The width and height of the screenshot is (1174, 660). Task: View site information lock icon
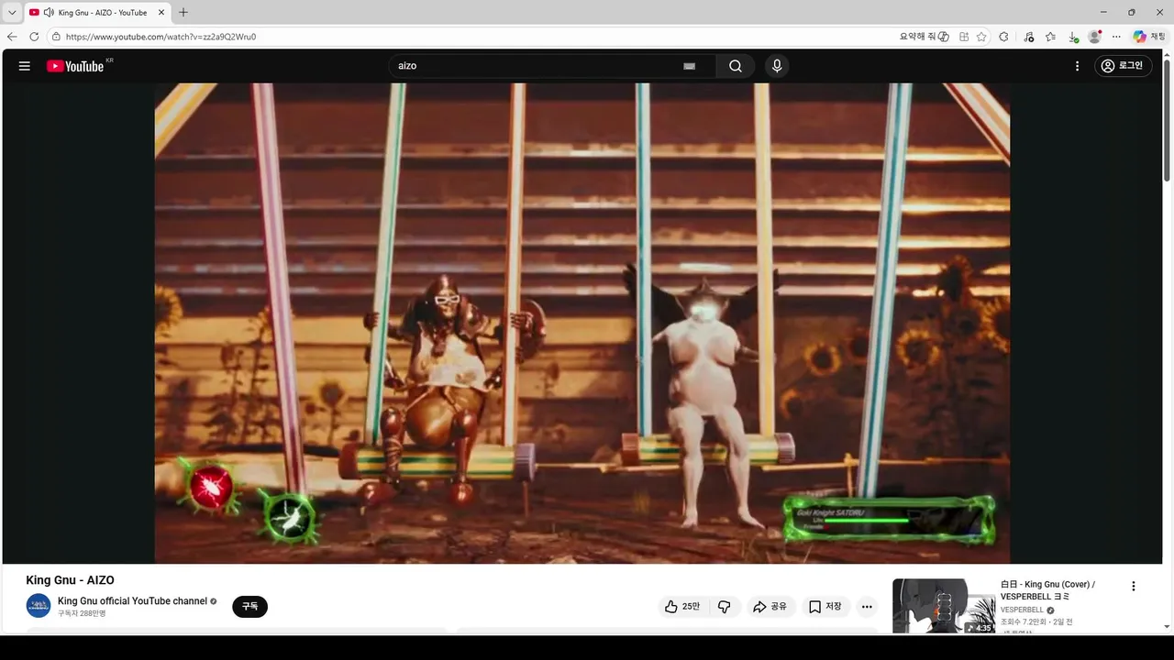(x=56, y=37)
